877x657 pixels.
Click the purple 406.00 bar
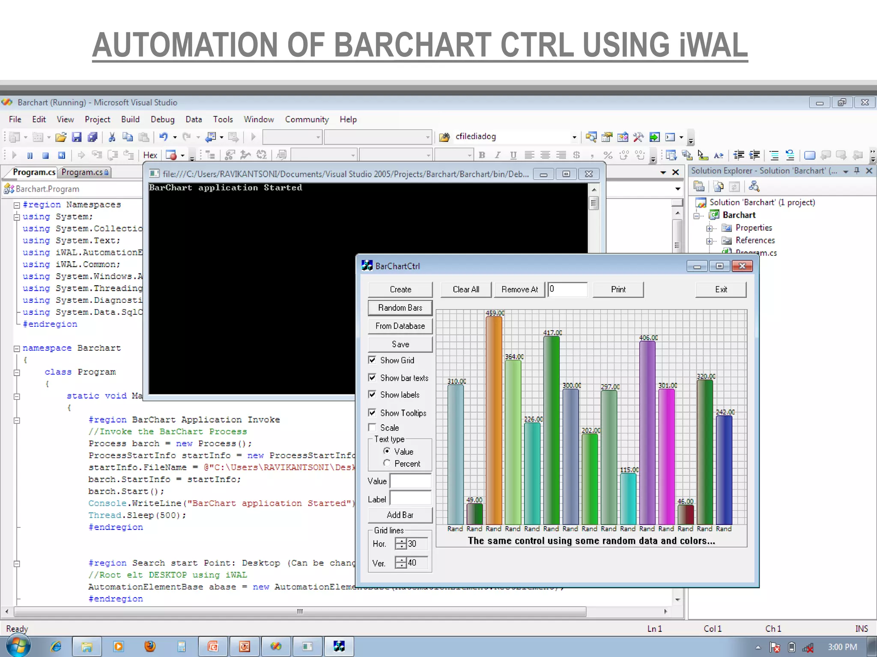[647, 432]
